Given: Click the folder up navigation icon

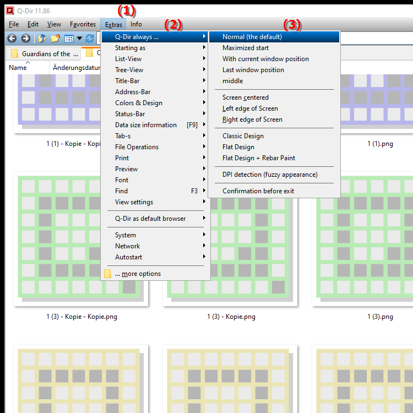Looking at the screenshot, I should coord(42,39).
